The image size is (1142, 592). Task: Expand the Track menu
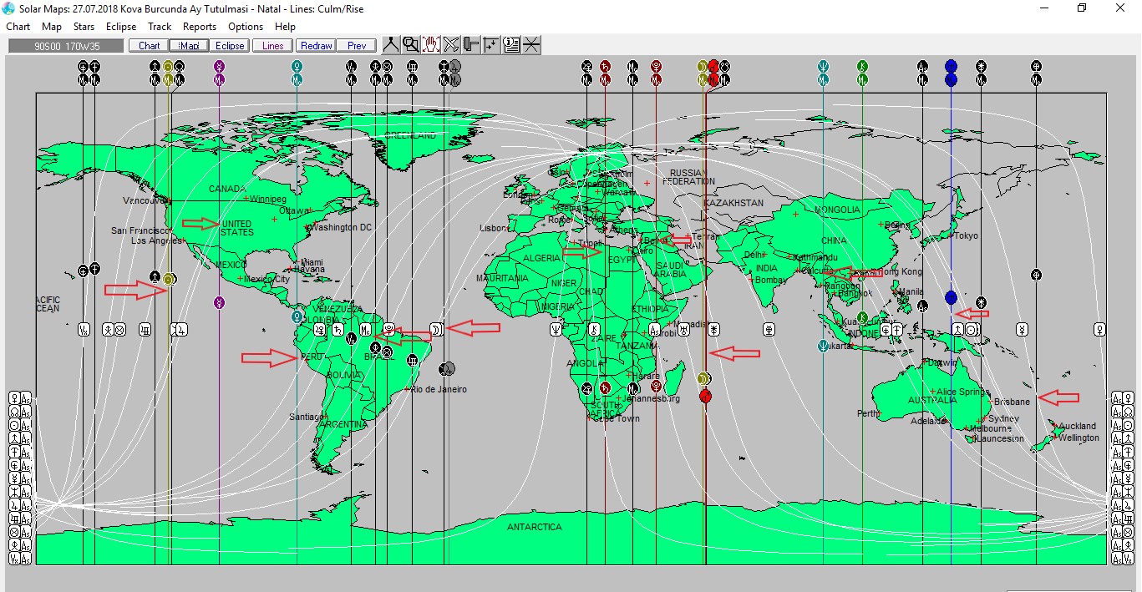[x=160, y=27]
